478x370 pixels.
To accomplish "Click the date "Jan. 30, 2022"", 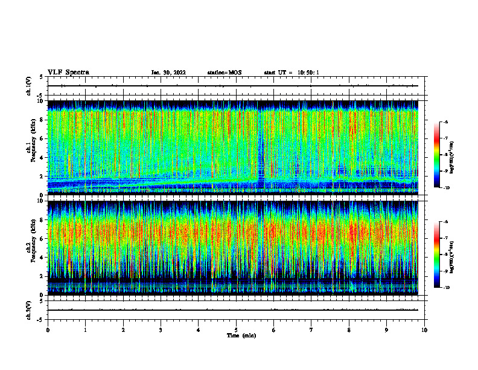I will pos(168,73).
